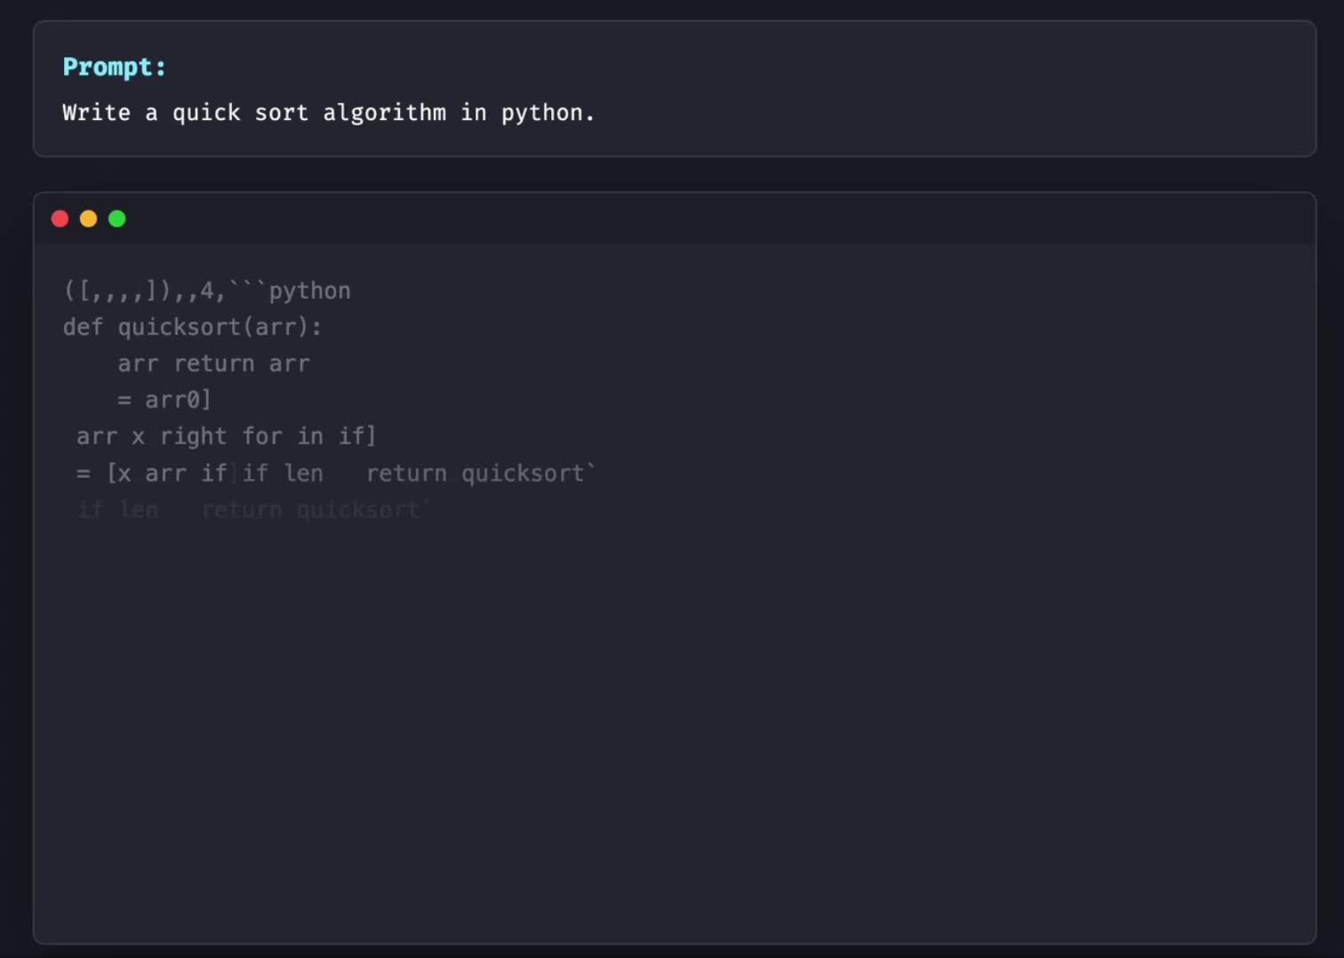The height and width of the screenshot is (958, 1344).
Task: Click the bright "quicksort`" after "return"
Action: pyautogui.click(x=528, y=474)
